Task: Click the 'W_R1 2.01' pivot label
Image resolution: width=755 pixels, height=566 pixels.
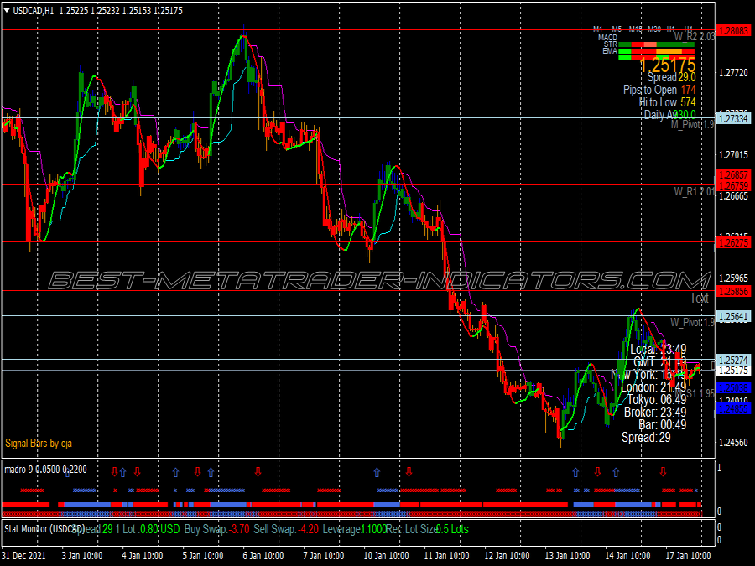Action: 695,191
